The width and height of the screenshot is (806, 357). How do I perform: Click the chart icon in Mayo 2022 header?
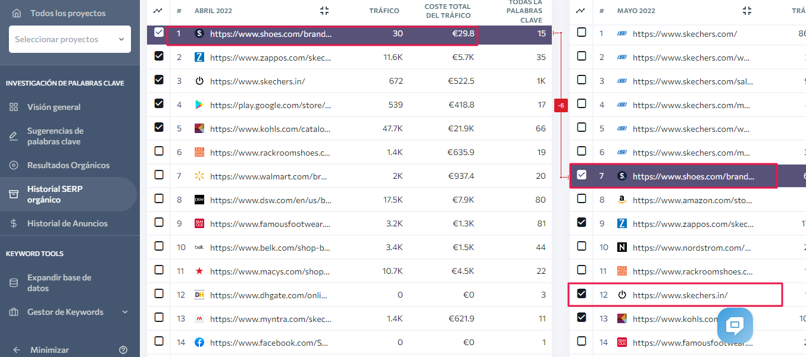tap(580, 11)
